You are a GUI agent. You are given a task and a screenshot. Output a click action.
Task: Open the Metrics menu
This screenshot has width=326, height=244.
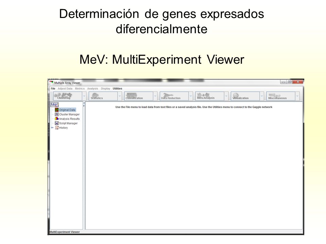tap(80, 88)
